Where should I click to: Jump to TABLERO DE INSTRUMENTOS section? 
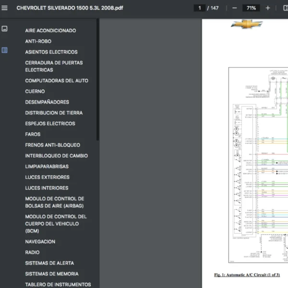58,285
